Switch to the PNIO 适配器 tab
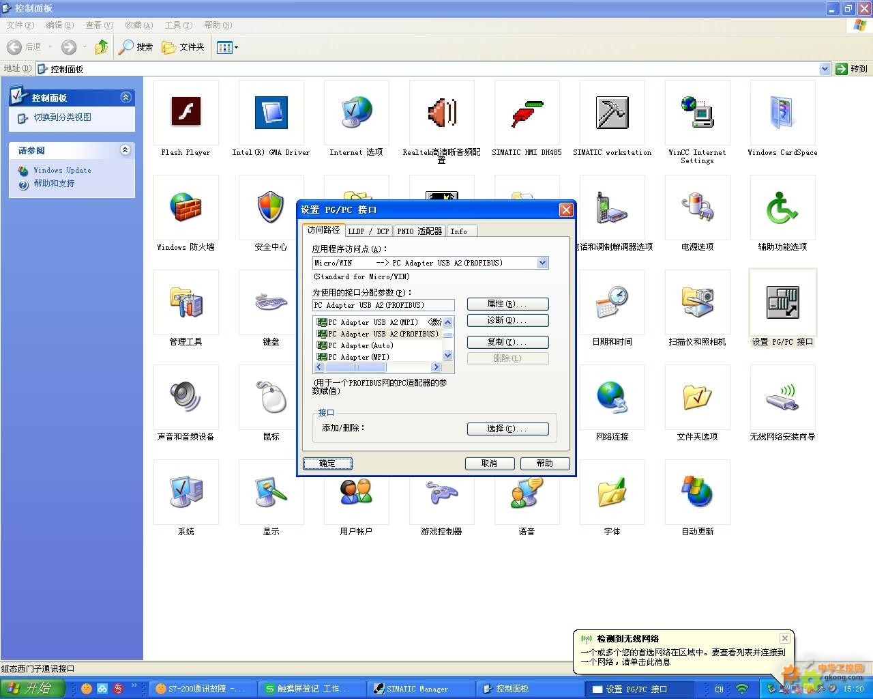Viewport: 873px width, 699px height. coord(419,231)
